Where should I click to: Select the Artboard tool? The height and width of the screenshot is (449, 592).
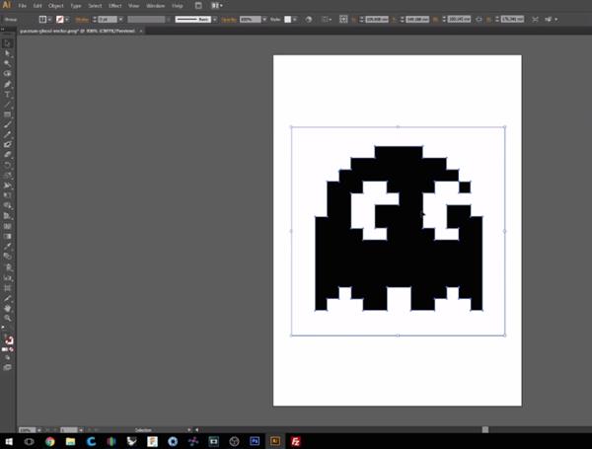(x=7, y=288)
